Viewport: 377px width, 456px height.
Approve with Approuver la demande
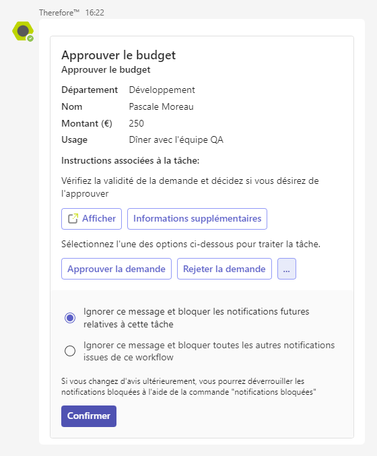coord(116,269)
